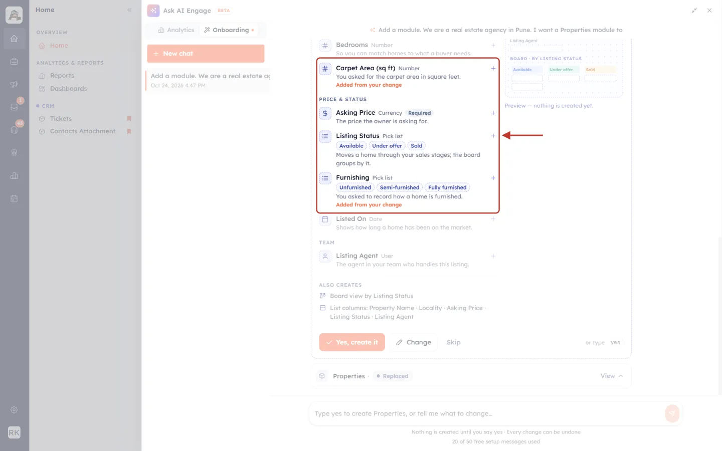Click the Home link under Overview
The height and width of the screenshot is (451, 722).
pyautogui.click(x=59, y=46)
